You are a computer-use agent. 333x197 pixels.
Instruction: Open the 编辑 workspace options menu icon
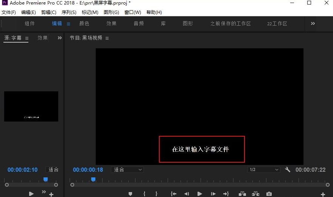click(x=68, y=24)
